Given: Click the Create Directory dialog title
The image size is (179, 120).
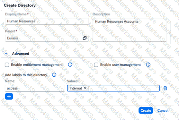Looking at the screenshot, I should coord(20,5).
